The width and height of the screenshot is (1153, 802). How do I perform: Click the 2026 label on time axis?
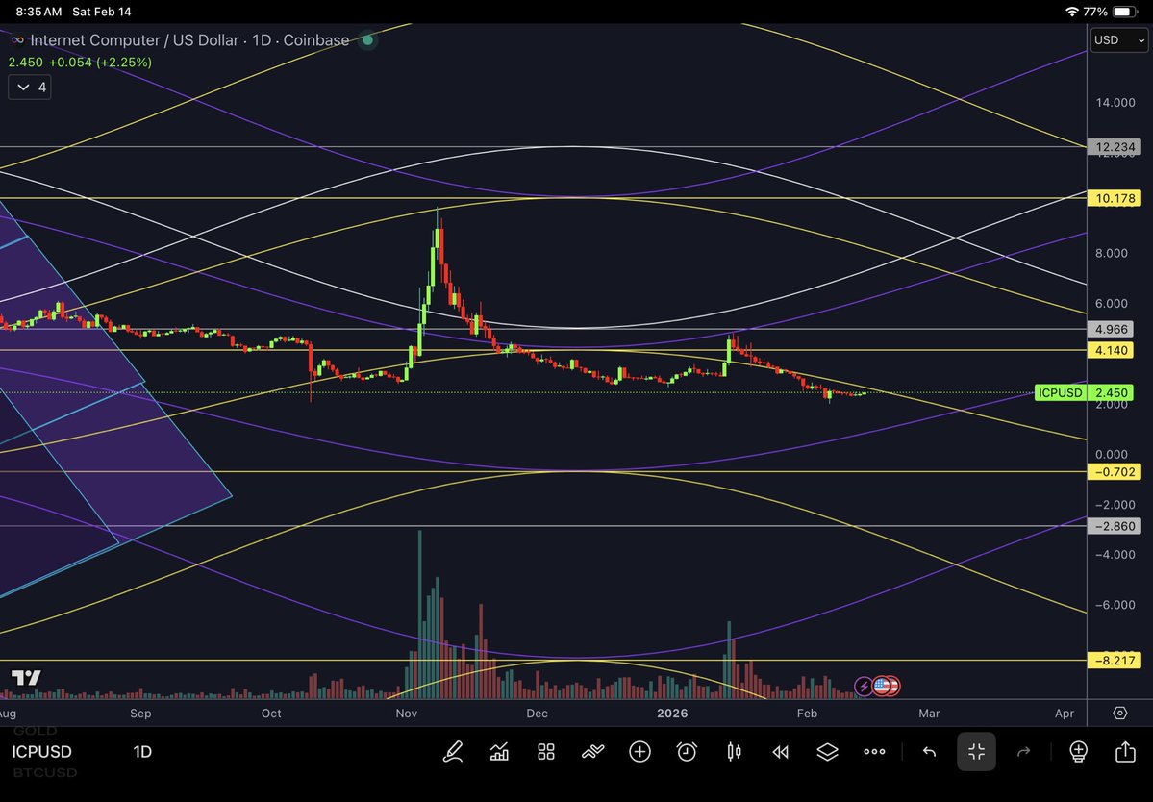tap(672, 714)
